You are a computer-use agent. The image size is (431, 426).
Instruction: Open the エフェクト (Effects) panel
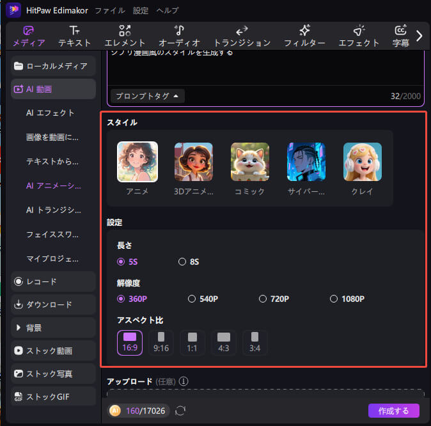coord(359,36)
